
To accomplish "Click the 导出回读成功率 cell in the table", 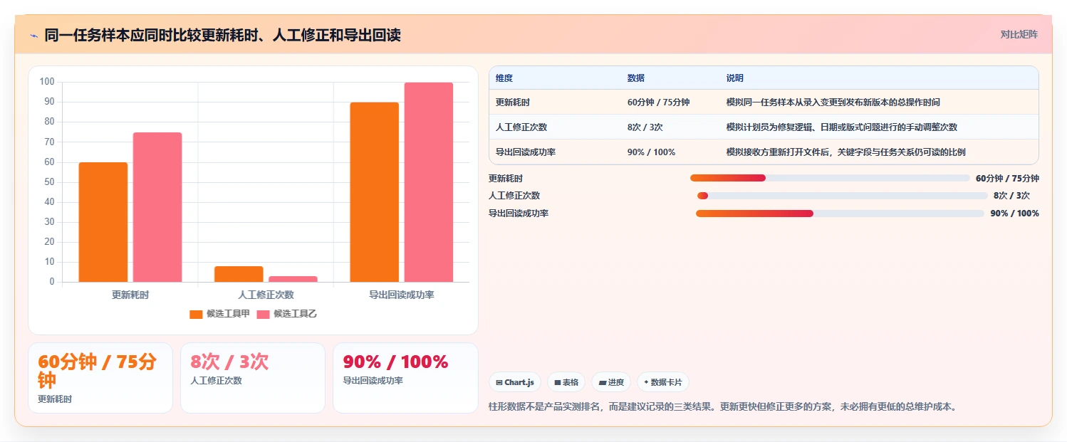I will point(526,152).
